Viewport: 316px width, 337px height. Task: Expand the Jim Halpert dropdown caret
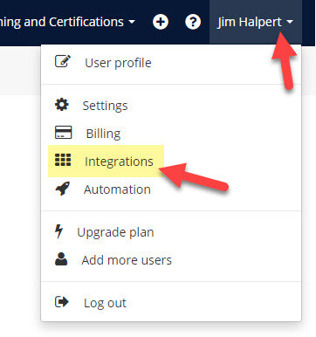click(x=290, y=22)
